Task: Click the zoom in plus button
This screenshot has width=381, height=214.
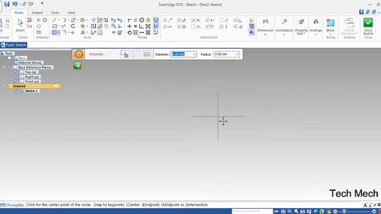Action: (374, 212)
